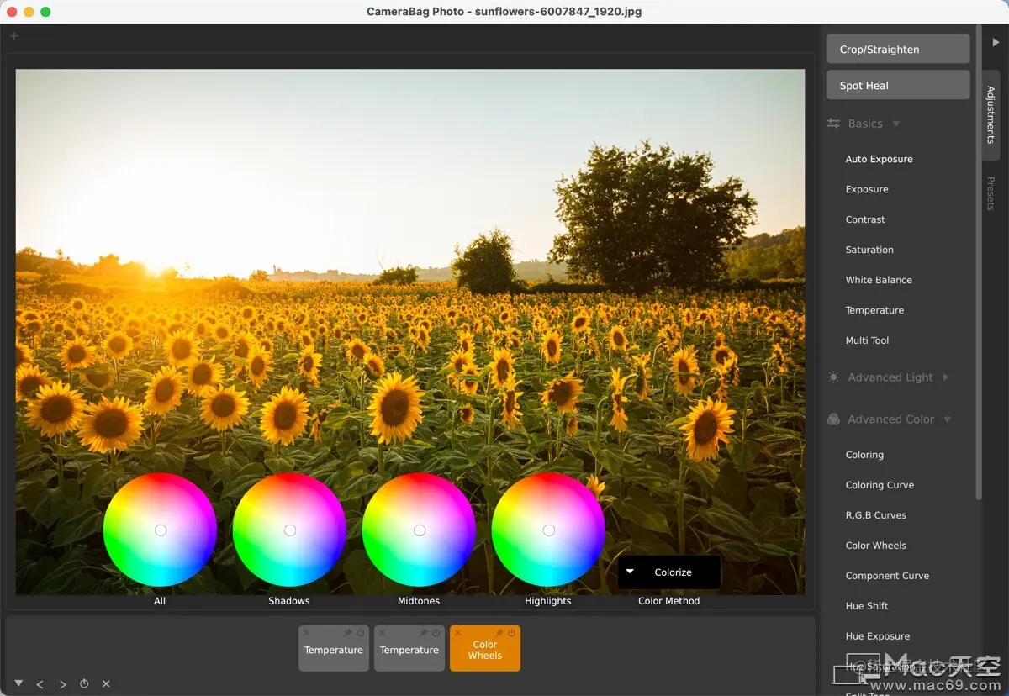Open the Crop/Straighten tool
The image size is (1009, 696).
(x=898, y=49)
